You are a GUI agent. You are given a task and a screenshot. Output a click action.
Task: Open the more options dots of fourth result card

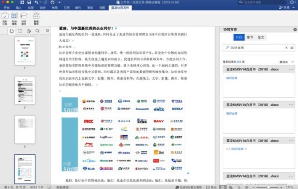coord(291,176)
